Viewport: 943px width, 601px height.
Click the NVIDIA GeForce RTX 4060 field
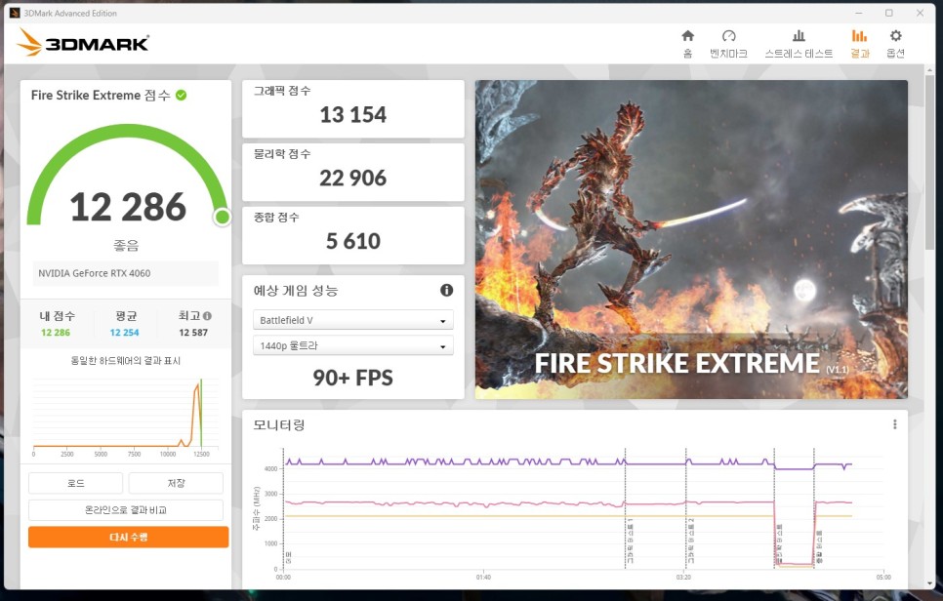(x=126, y=274)
